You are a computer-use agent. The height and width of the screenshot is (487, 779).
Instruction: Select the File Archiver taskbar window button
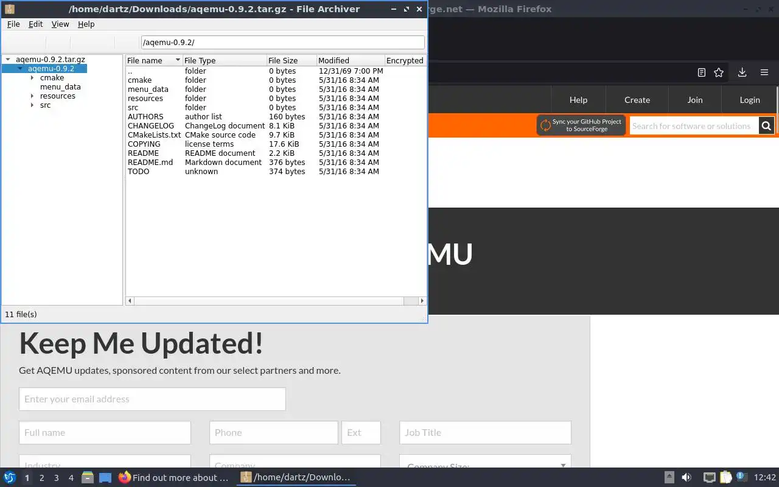(x=296, y=477)
